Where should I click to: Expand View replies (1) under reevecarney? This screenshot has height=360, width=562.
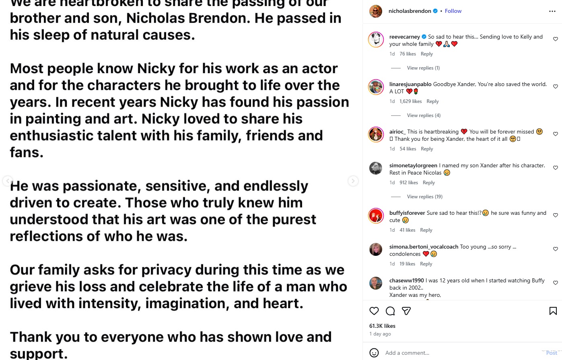[x=423, y=68]
